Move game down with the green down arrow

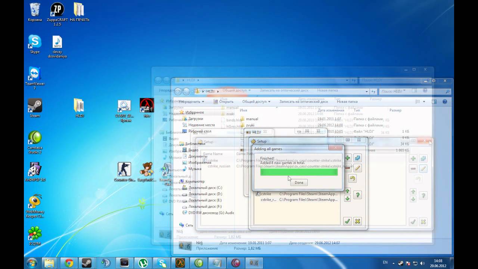coord(347,198)
